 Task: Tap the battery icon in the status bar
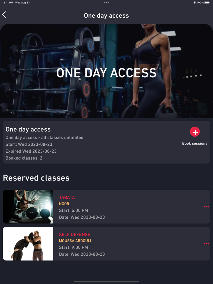click(207, 2)
